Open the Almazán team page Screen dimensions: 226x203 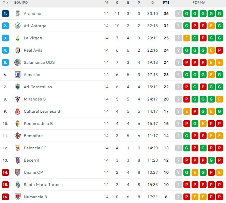(x=32, y=75)
